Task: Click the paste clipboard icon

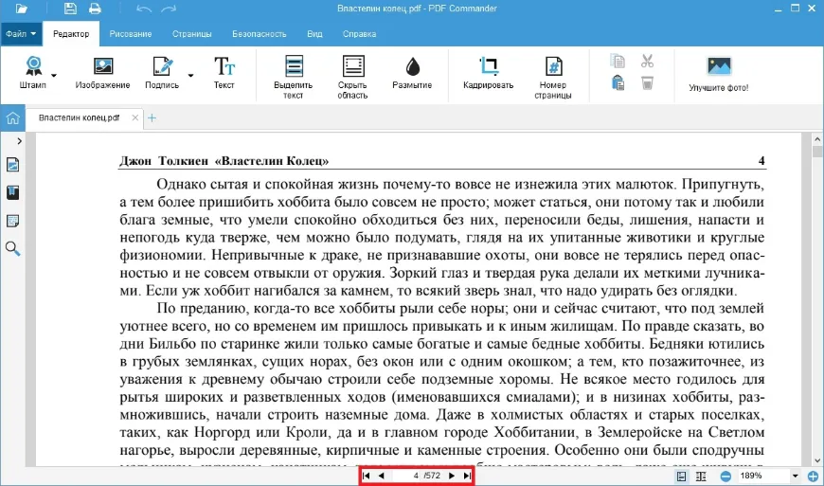Action: [618, 83]
